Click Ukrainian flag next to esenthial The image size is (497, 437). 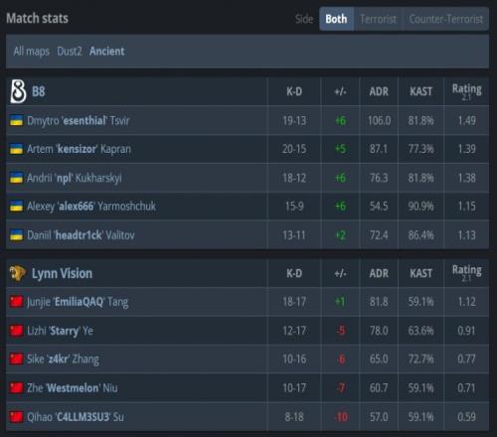coord(16,120)
